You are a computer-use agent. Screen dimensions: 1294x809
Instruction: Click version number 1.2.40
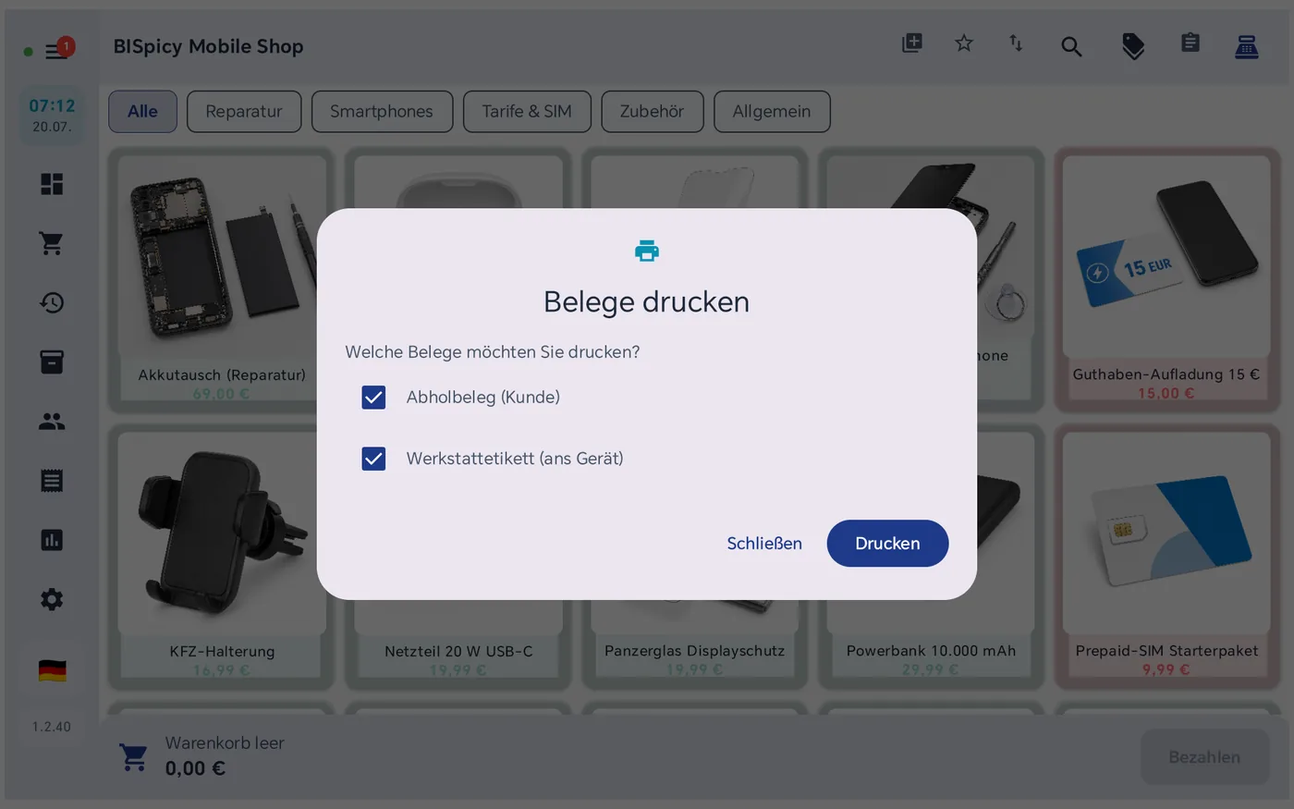[52, 727]
